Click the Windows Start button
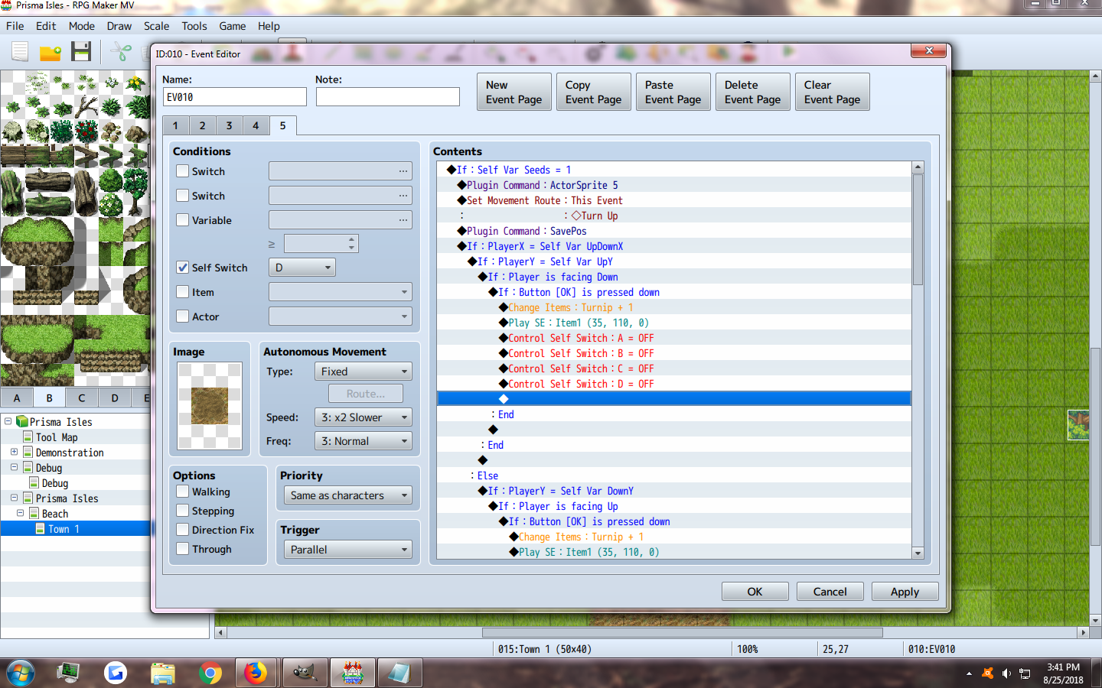The image size is (1102, 688). pos(21,673)
